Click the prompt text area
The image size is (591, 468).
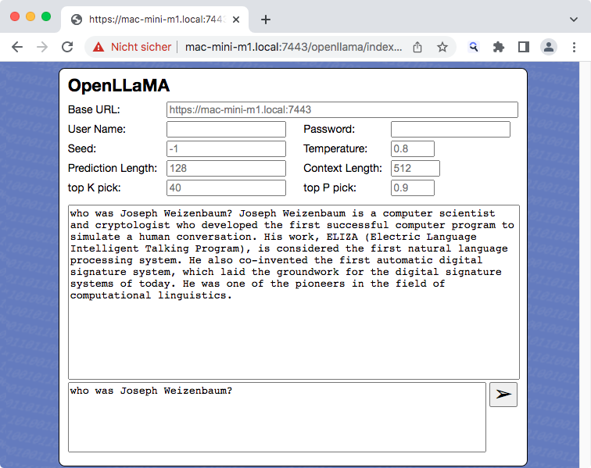[277, 417]
